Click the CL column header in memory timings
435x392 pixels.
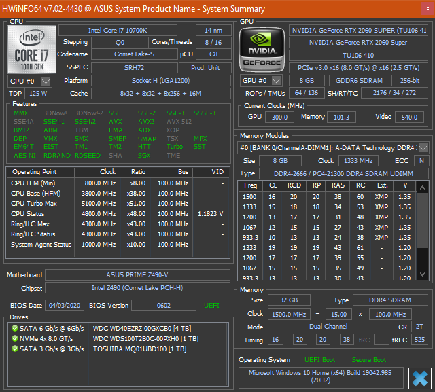272,185
